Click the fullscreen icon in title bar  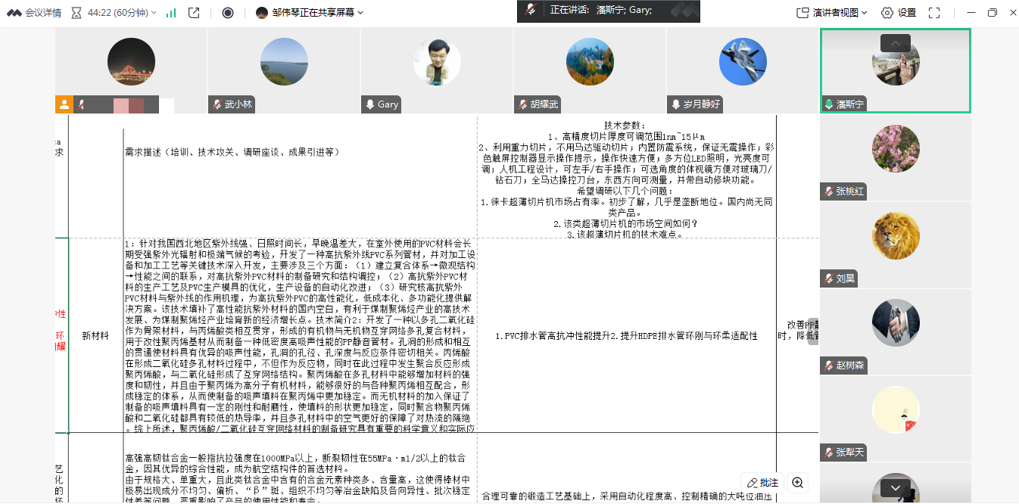(x=933, y=11)
